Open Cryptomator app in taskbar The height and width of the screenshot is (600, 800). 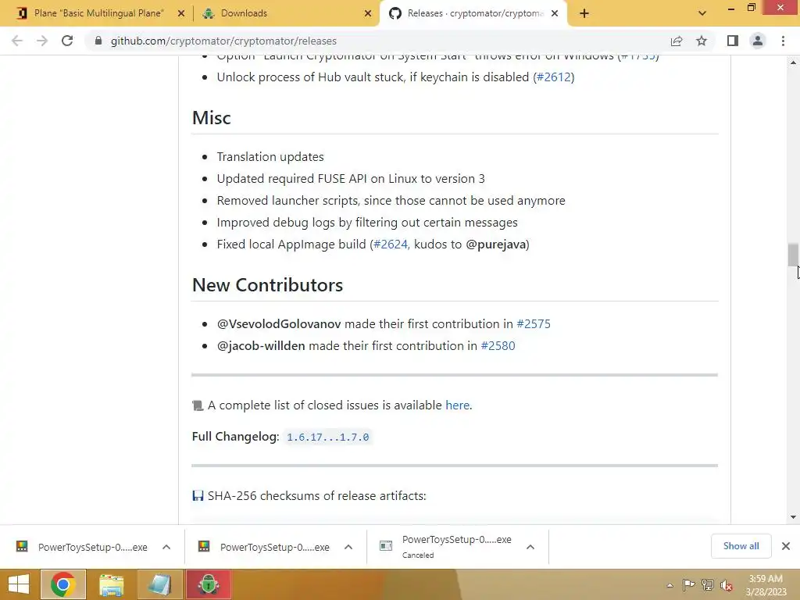coord(208,584)
